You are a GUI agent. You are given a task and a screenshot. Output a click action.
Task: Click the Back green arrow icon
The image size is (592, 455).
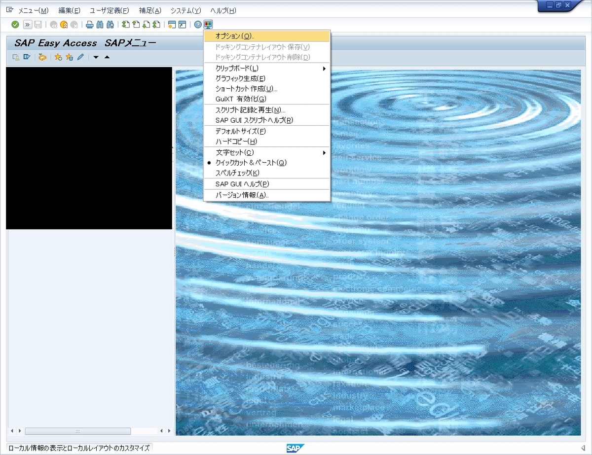tap(53, 25)
